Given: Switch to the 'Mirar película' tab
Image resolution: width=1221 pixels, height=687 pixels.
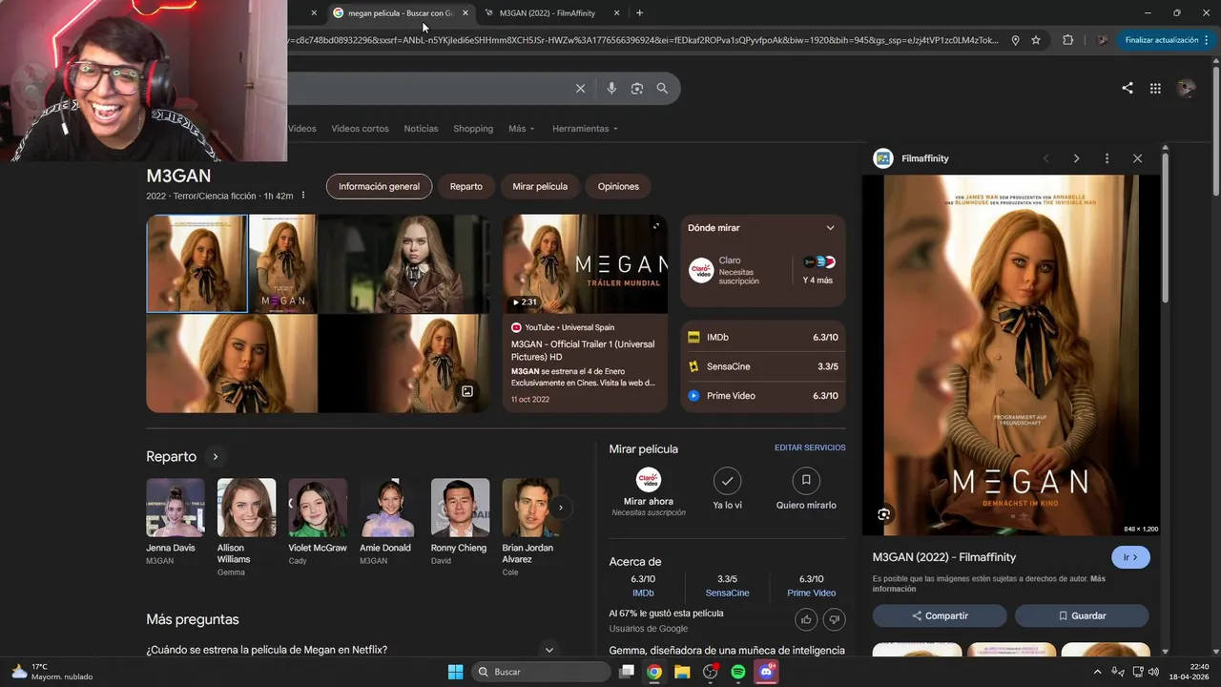Looking at the screenshot, I should click(540, 187).
